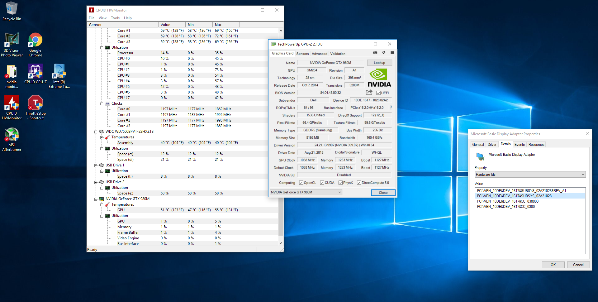
Task: Switch to the Sensors tab in GPU-Z
Action: tap(302, 54)
